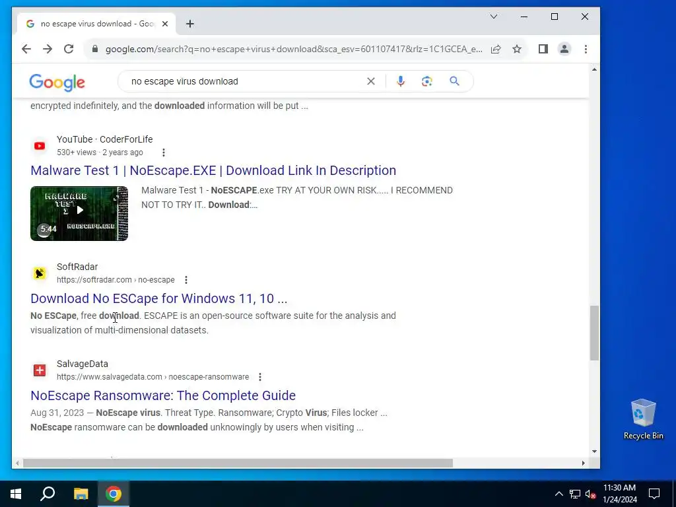Image resolution: width=676 pixels, height=507 pixels.
Task: Click the 'SoftRadar' site name text
Action: click(77, 267)
